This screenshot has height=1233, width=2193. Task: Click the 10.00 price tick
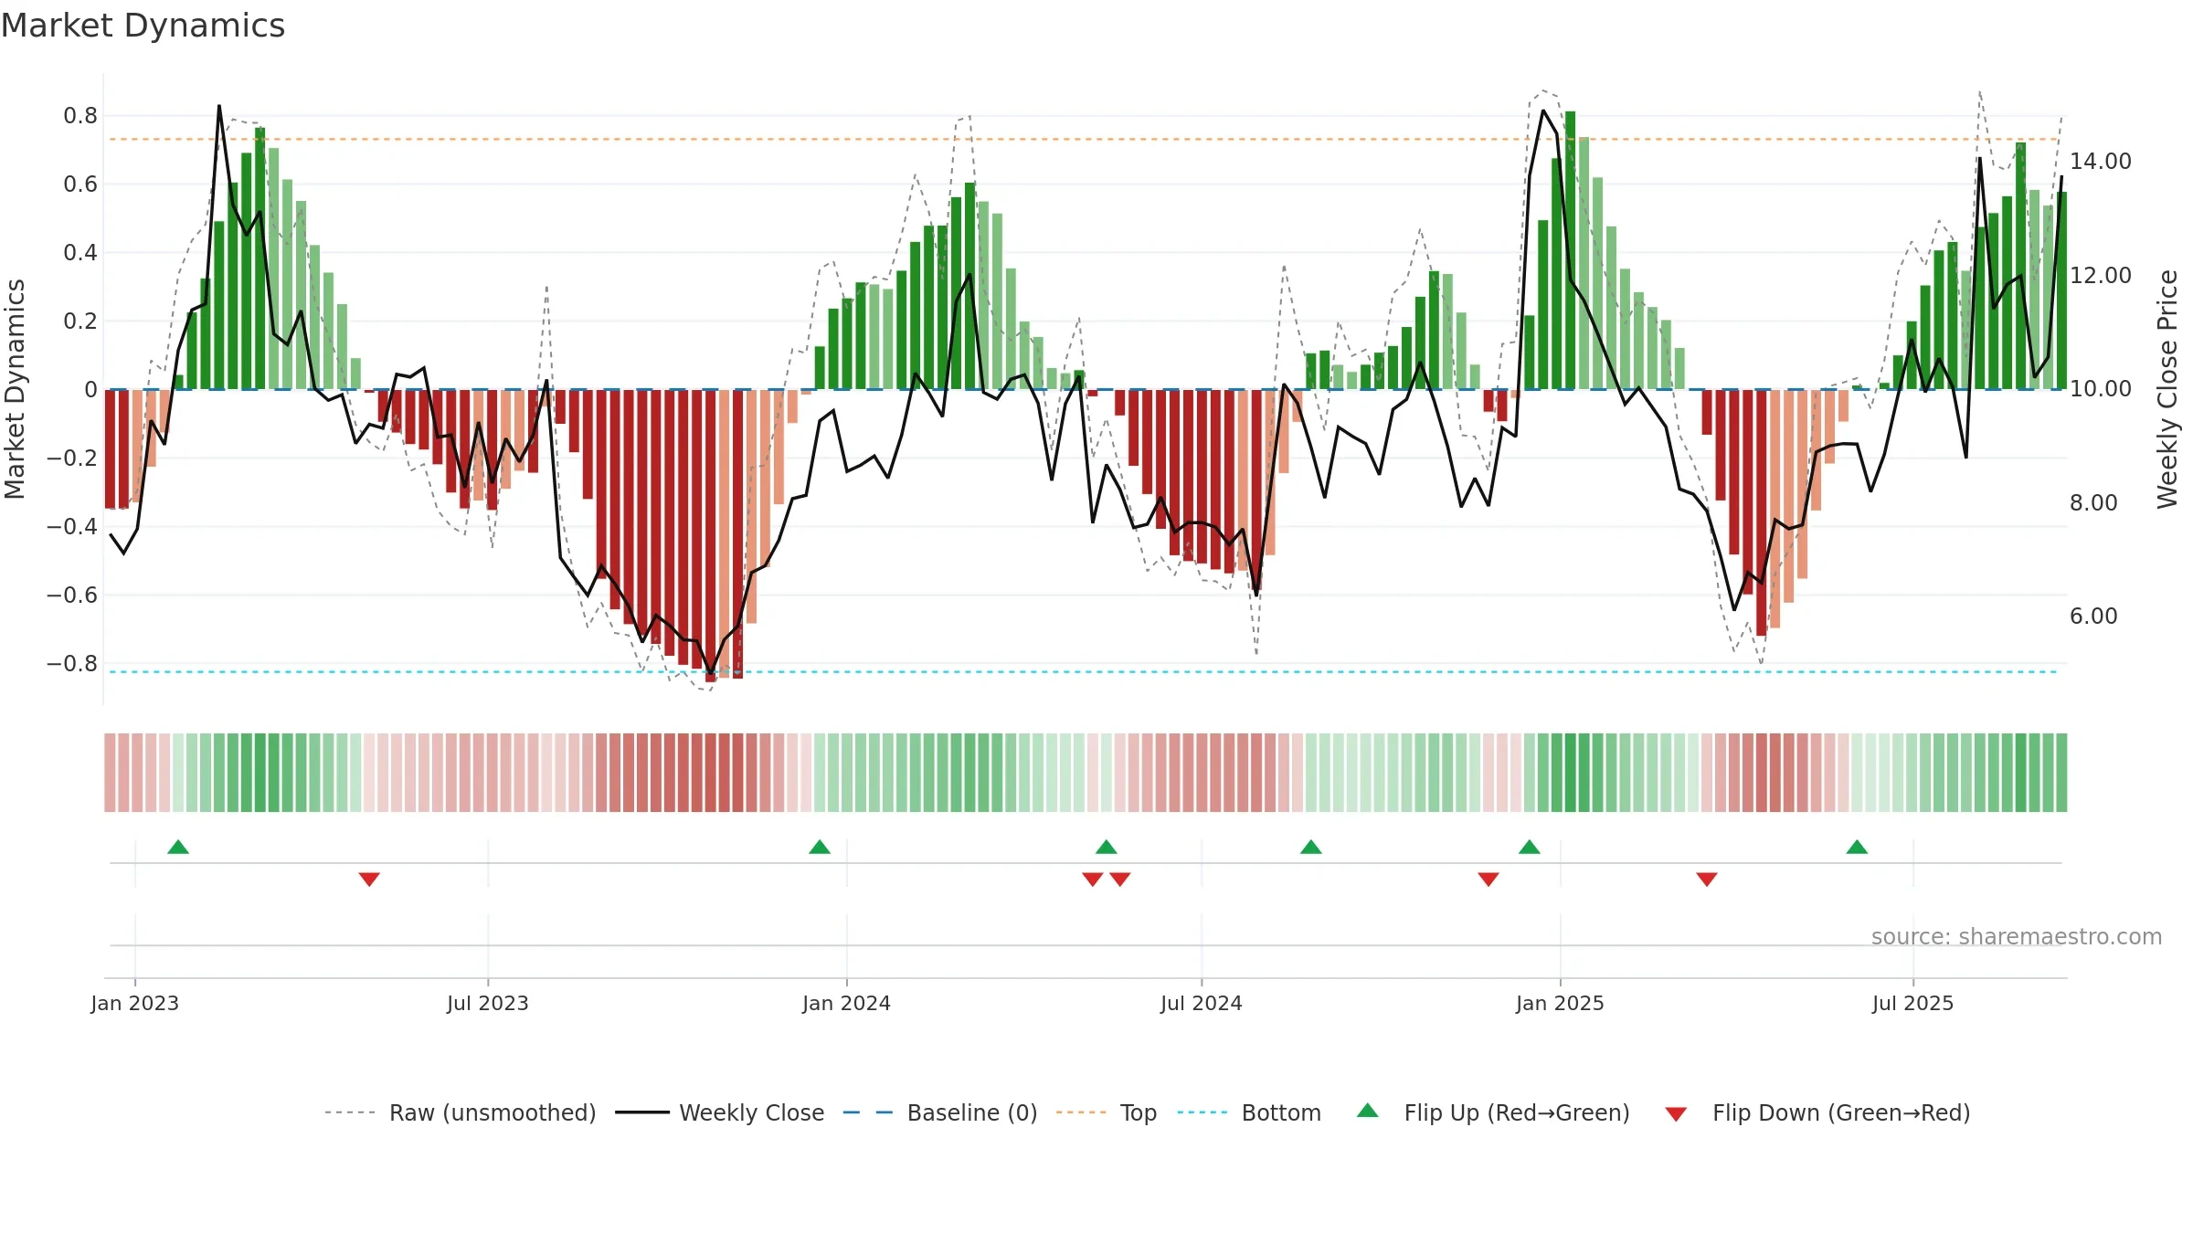tap(2101, 389)
